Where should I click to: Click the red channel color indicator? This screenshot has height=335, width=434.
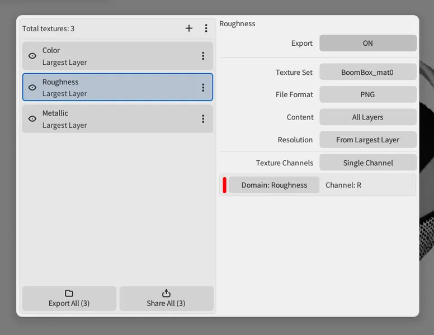[x=224, y=185]
